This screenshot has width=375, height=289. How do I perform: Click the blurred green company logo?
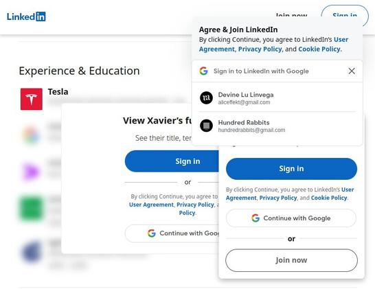click(32, 208)
